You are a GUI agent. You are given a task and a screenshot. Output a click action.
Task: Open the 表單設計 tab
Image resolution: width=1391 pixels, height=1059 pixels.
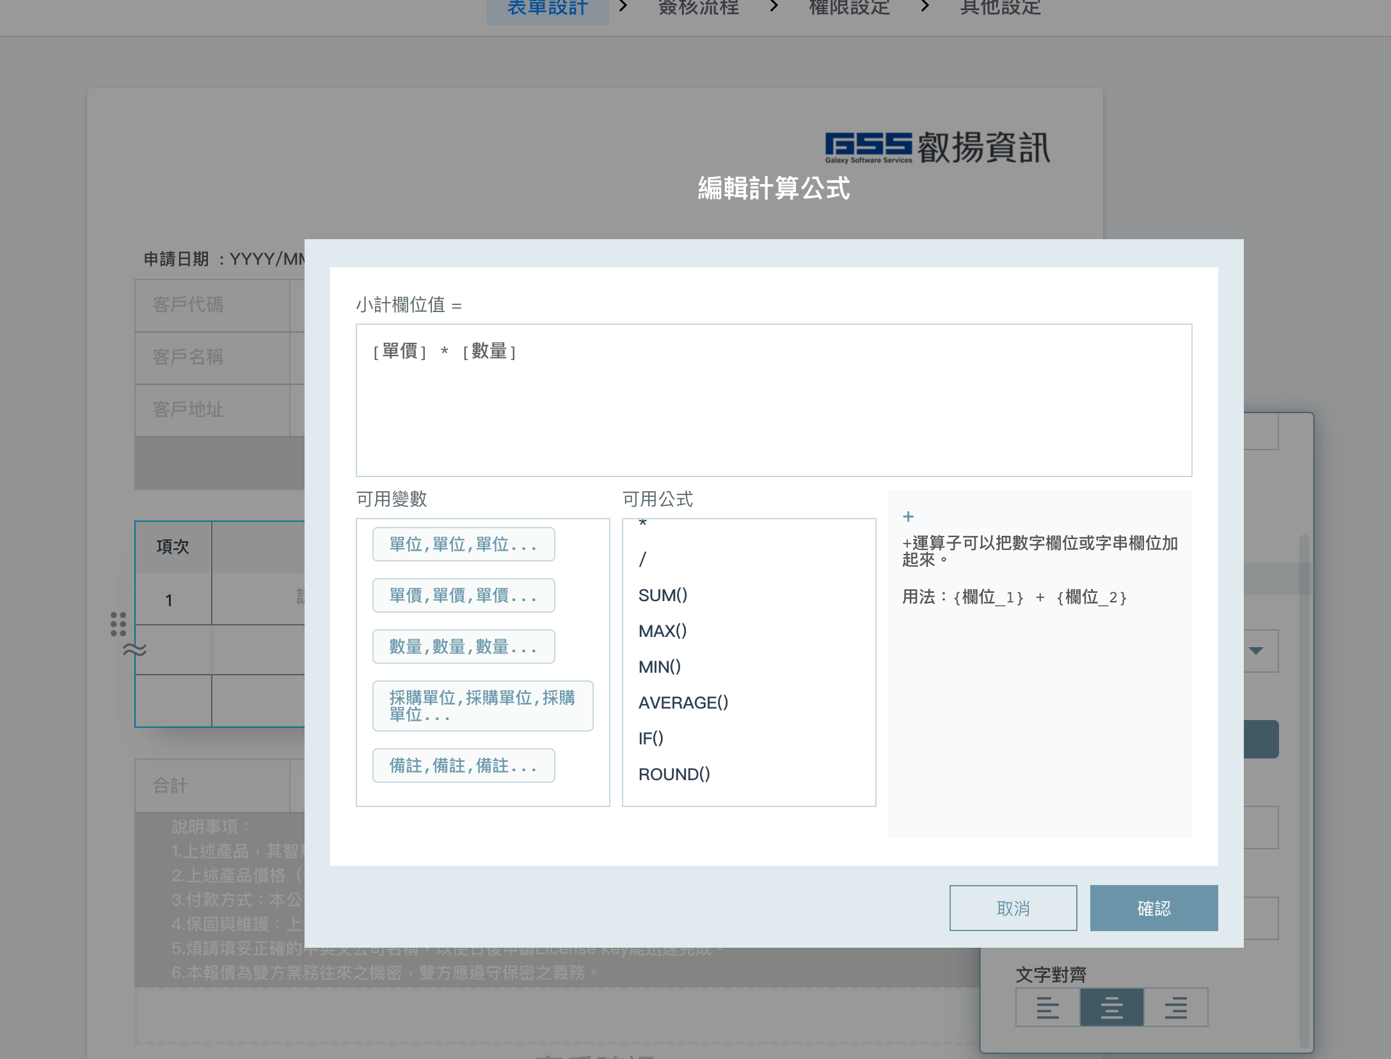pyautogui.click(x=547, y=9)
